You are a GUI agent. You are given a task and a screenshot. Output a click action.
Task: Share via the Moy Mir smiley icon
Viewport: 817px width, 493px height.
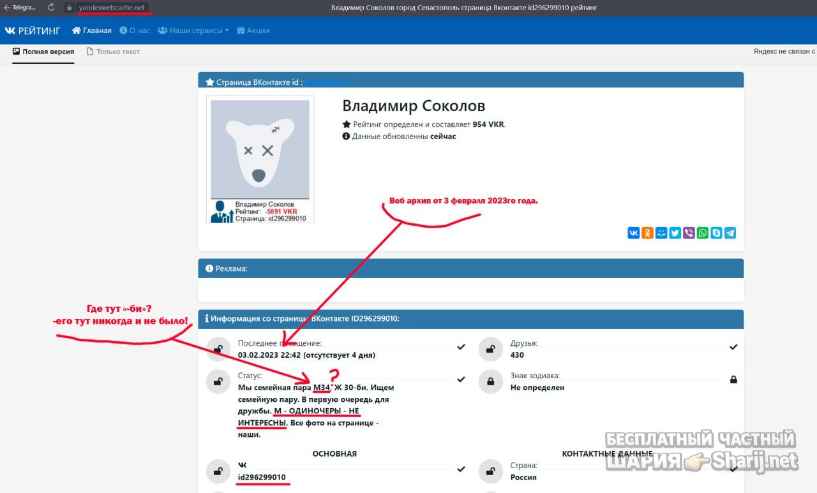point(661,233)
